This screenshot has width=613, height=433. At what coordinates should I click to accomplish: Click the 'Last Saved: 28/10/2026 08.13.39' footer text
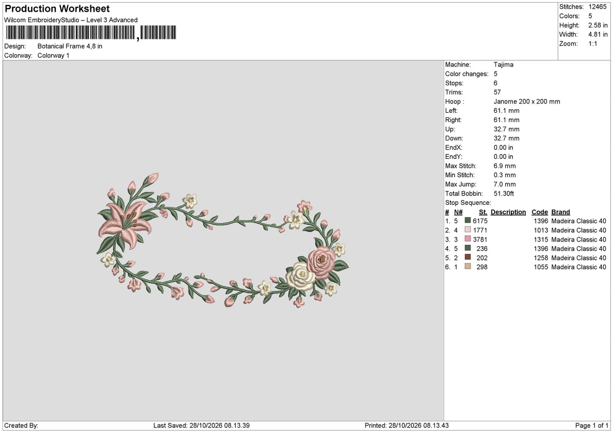click(x=201, y=425)
